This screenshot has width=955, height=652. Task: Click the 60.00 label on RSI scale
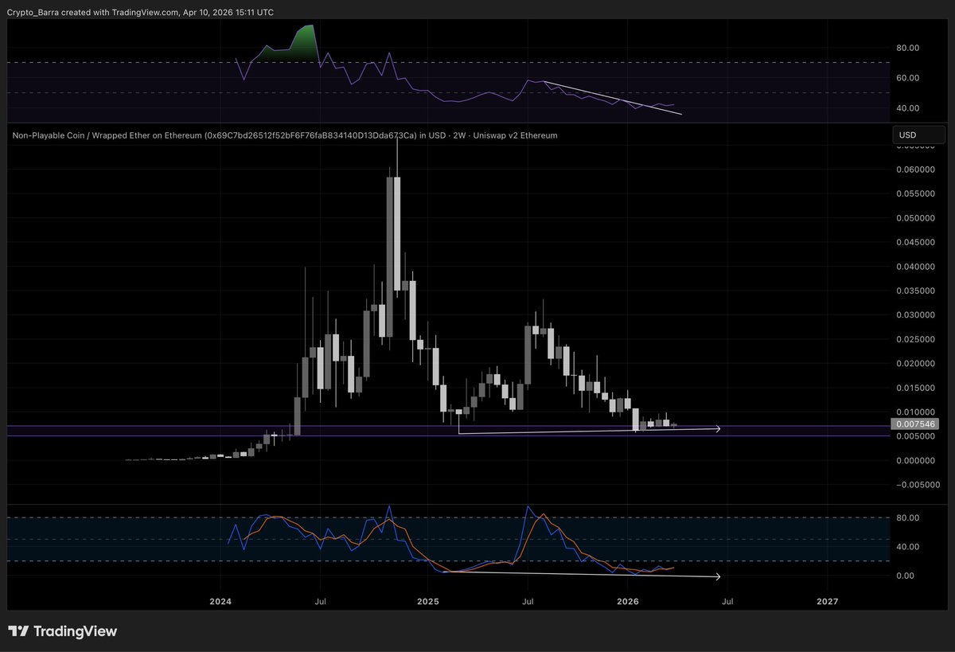point(908,78)
